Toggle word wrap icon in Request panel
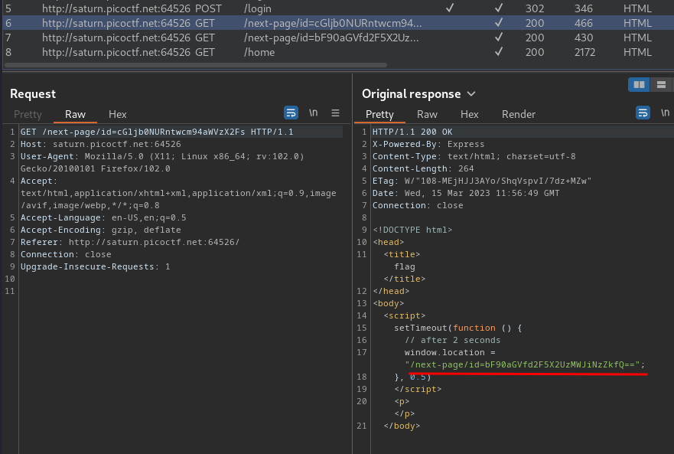The height and width of the screenshot is (454, 674). click(291, 113)
